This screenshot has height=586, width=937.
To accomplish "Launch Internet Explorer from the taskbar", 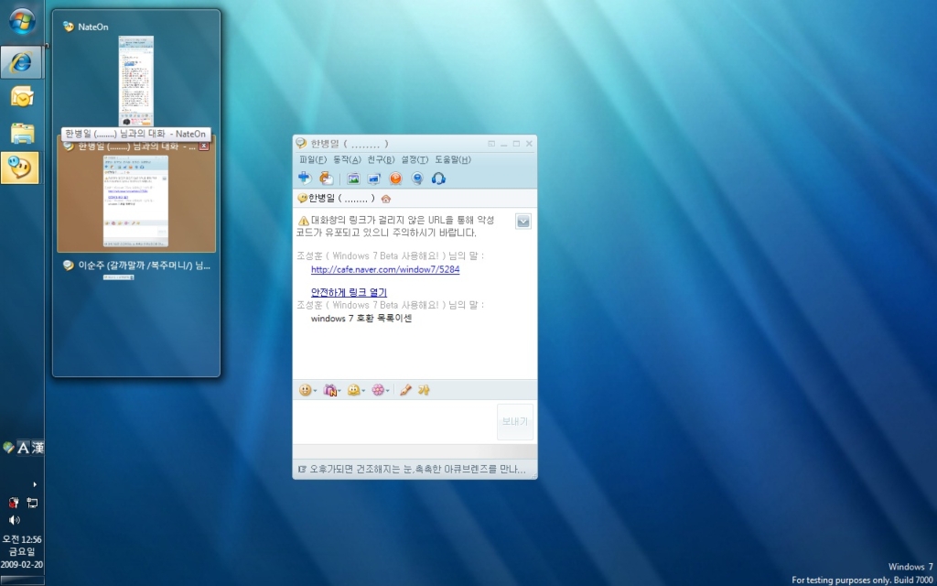I will [x=22, y=62].
